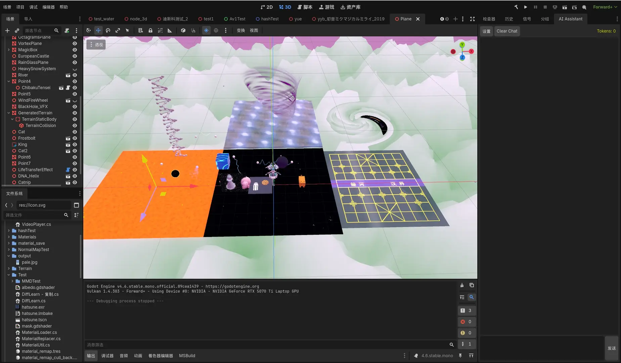The image size is (621, 363).
Task: Open the 视图 (View) menu
Action: pos(254,30)
